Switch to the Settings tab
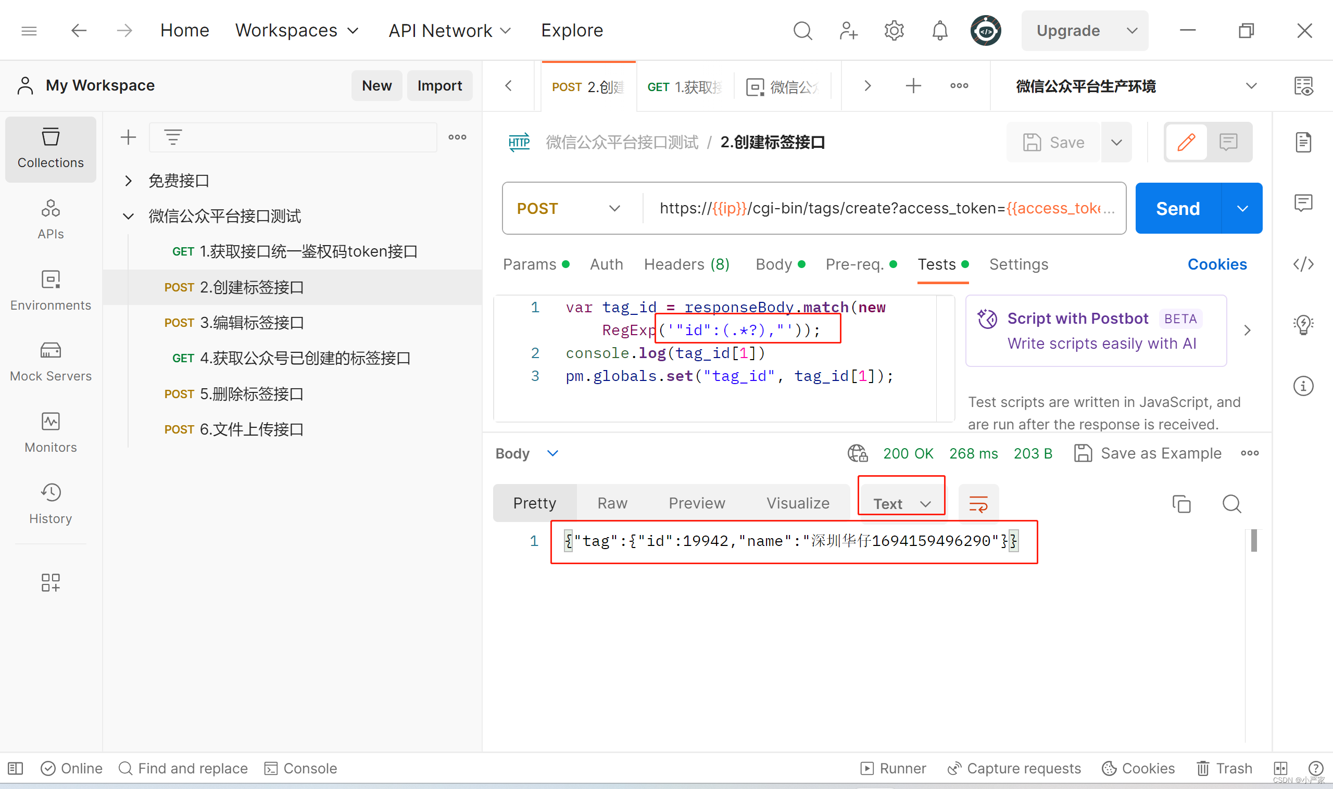This screenshot has width=1333, height=789. (x=1018, y=264)
